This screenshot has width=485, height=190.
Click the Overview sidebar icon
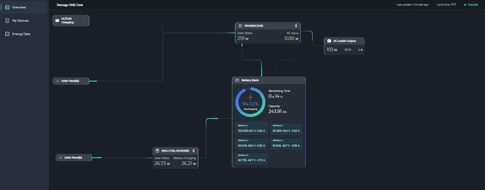coord(7,7)
